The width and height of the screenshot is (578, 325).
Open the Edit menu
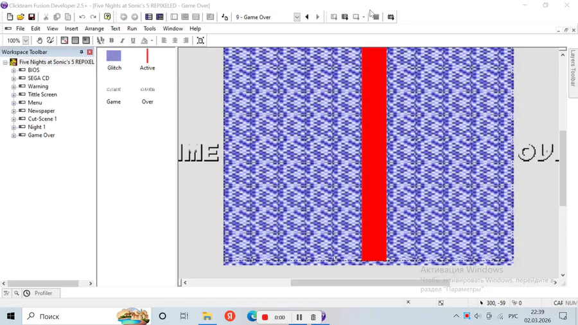coord(35,28)
